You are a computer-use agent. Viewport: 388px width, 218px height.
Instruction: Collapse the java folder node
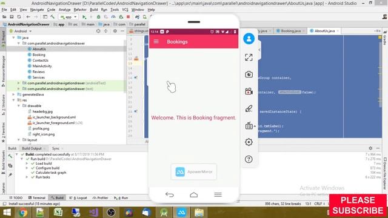pos(13,38)
